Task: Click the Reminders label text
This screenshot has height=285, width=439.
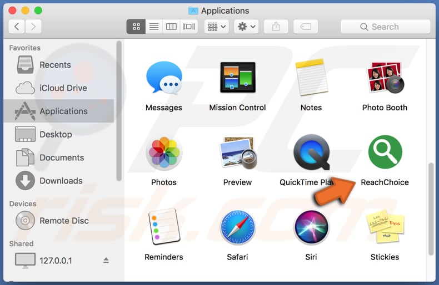Action: pos(164,257)
